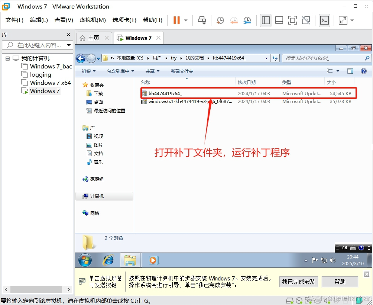Close the Windows 7 tab

point(158,38)
